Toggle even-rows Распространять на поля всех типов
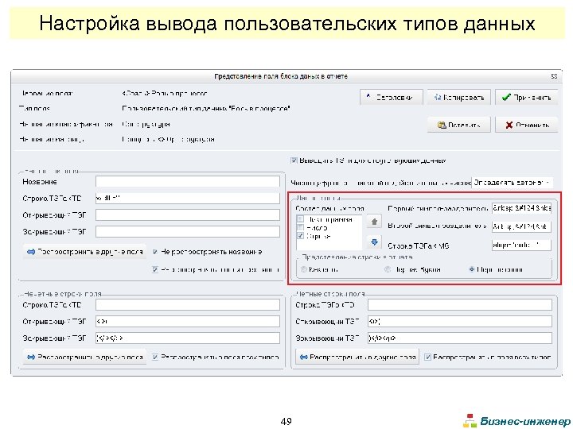The height and width of the screenshot is (429, 573). pyautogui.click(x=427, y=357)
